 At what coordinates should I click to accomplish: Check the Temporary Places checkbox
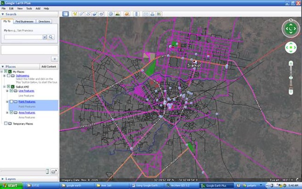tap(6, 123)
